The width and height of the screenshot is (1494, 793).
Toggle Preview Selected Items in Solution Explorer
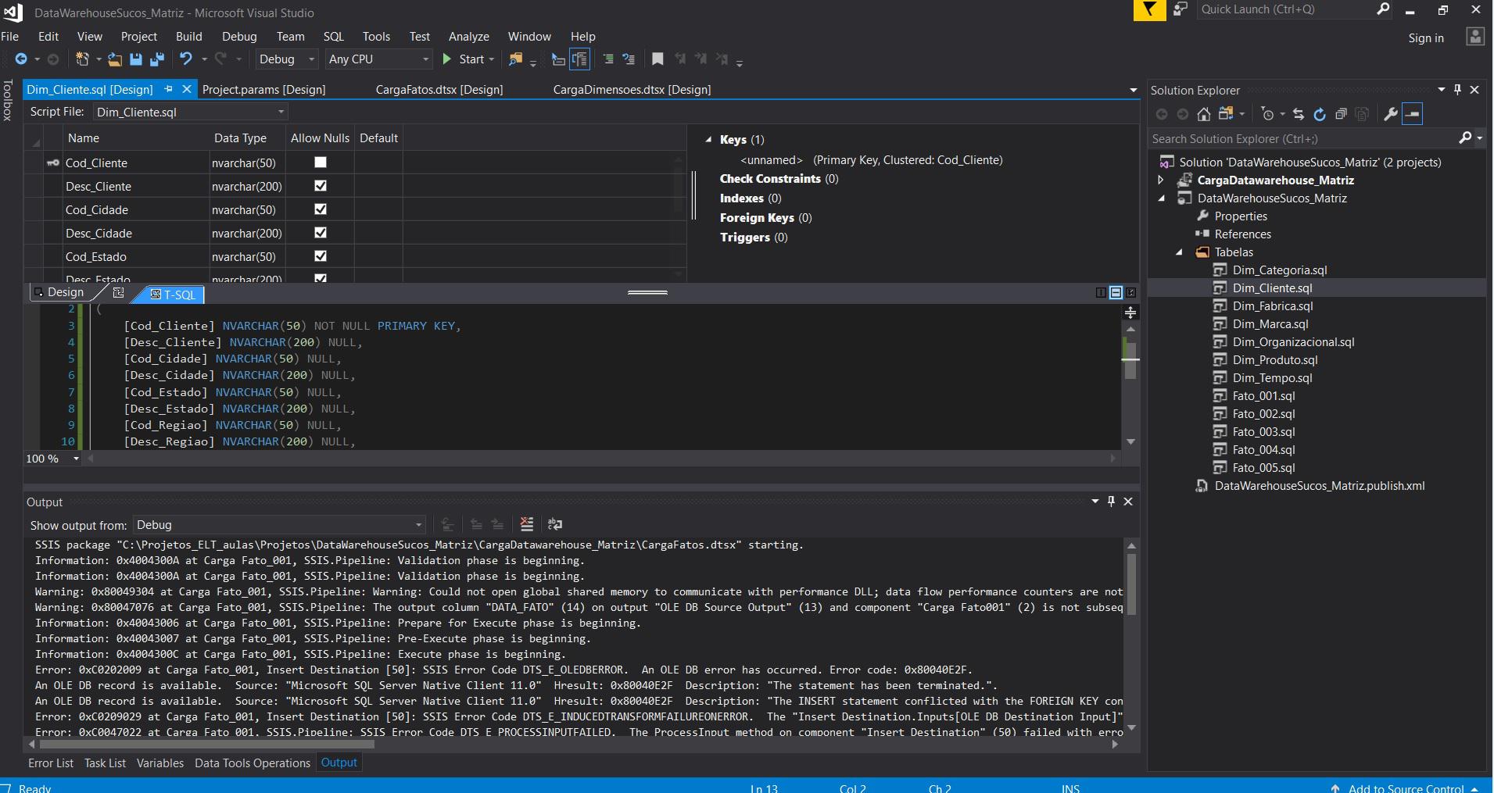tap(1413, 114)
